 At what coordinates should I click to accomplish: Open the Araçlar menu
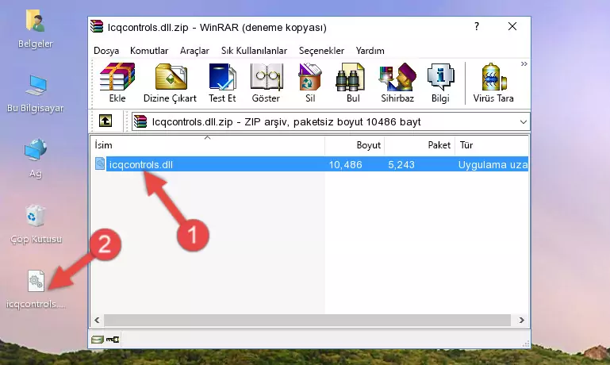[194, 51]
